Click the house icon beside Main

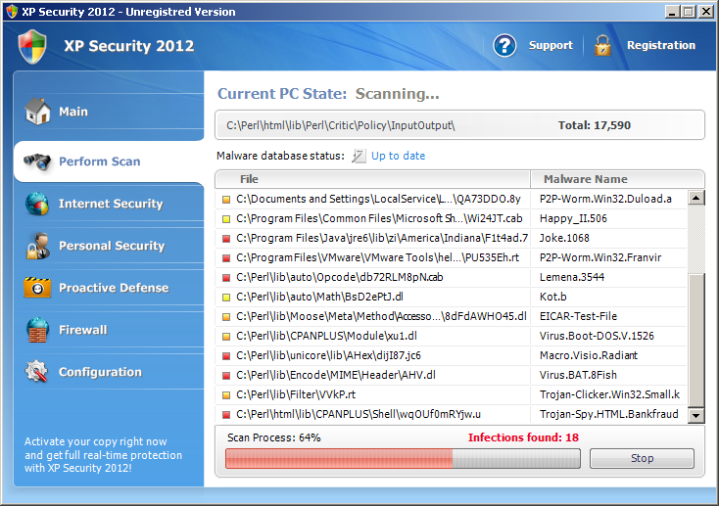[x=37, y=111]
